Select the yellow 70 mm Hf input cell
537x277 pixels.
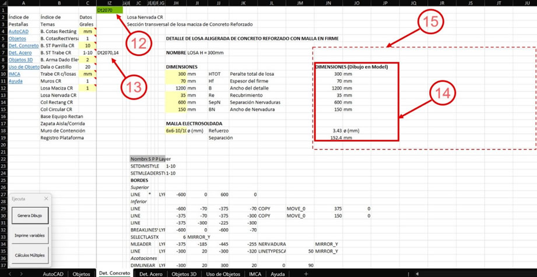pos(176,81)
